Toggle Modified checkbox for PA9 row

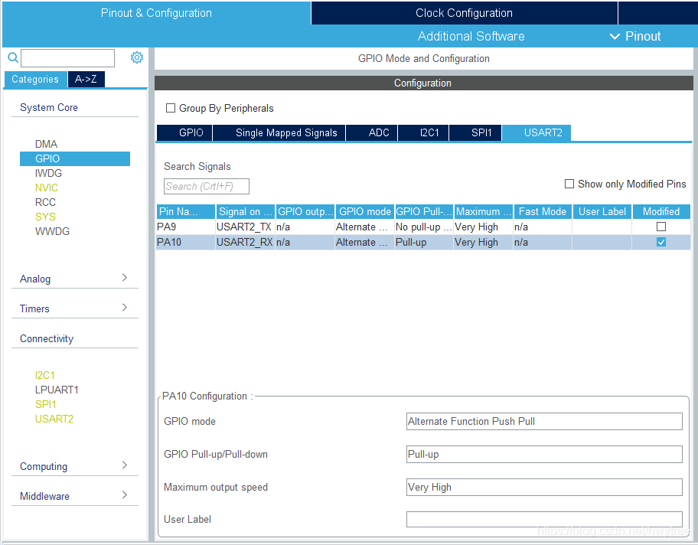tap(661, 227)
